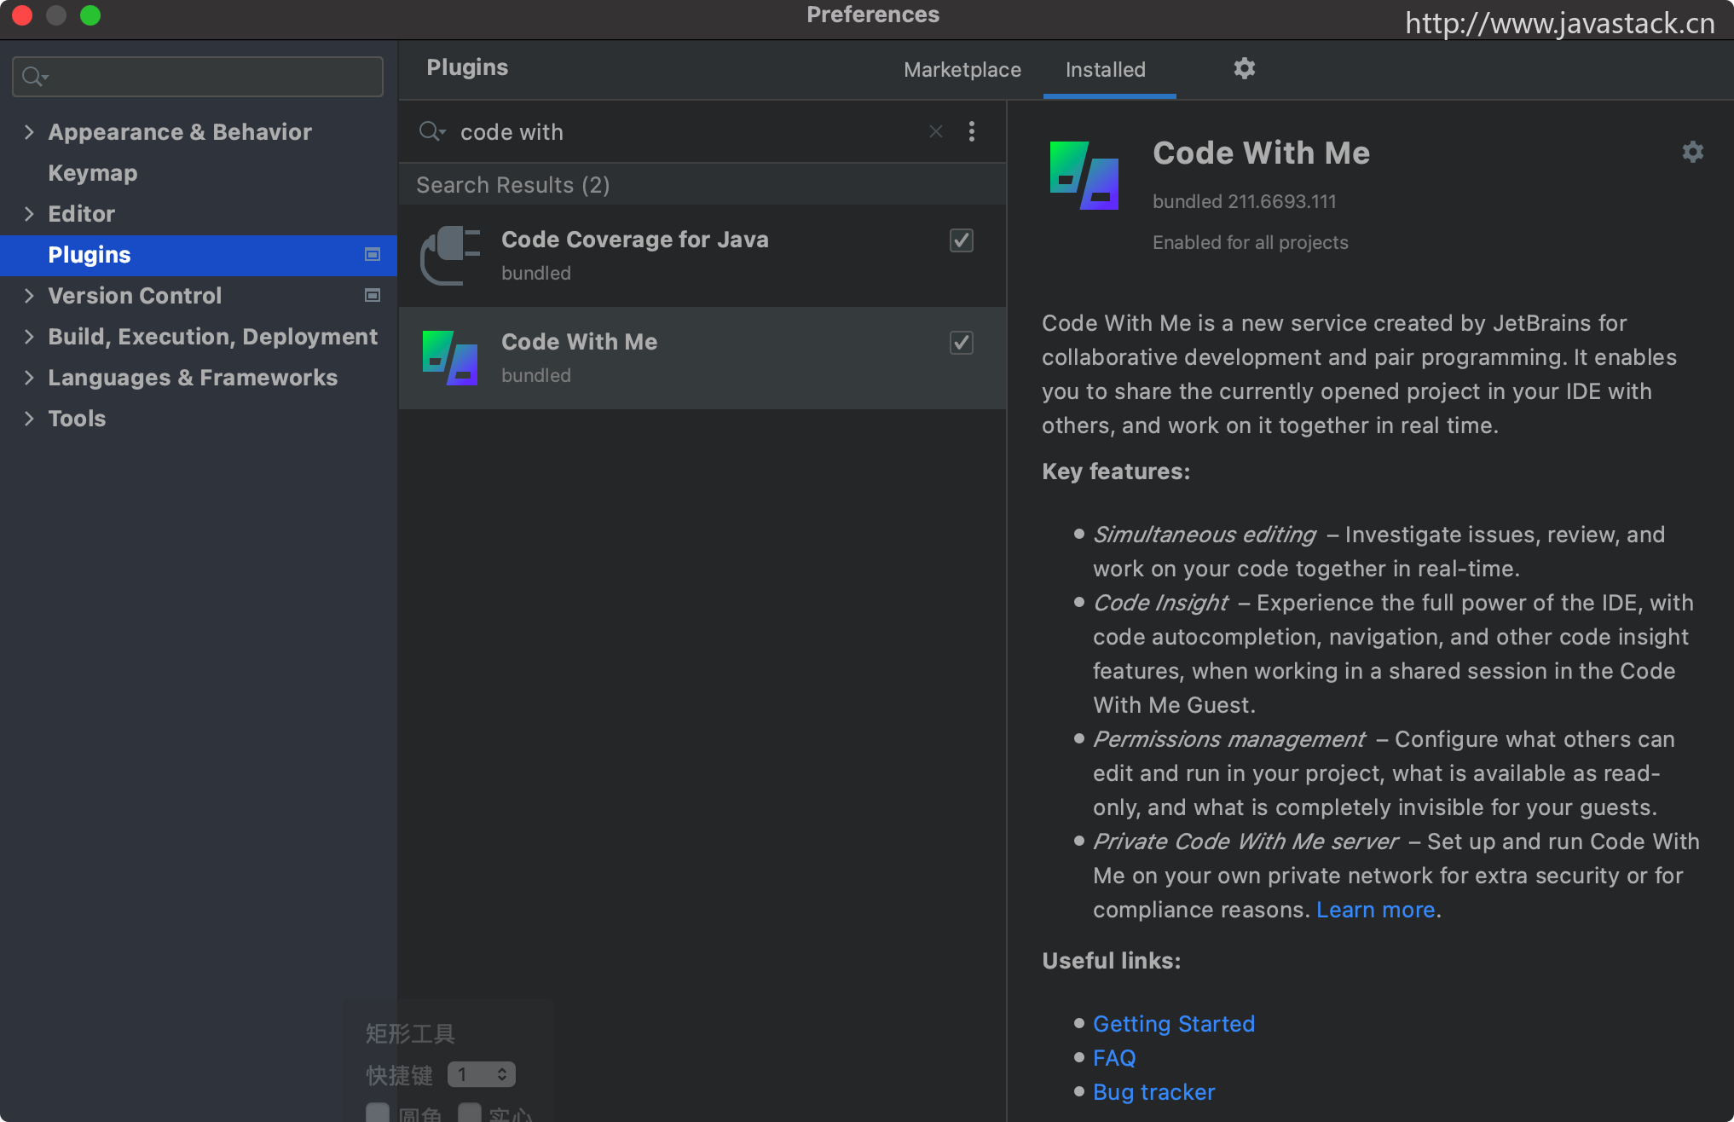Click Code With Me icon in results

pyautogui.click(x=450, y=358)
